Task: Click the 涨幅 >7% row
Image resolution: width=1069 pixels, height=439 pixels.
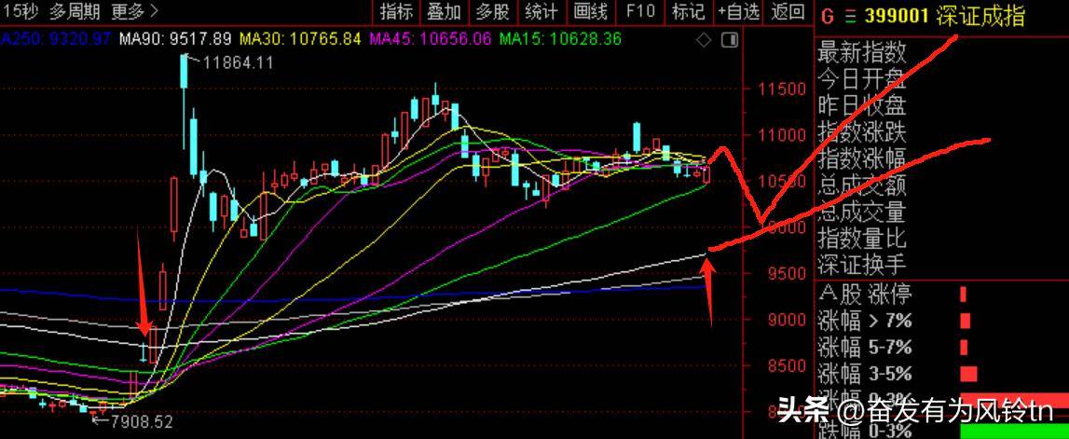Action: pos(865,321)
